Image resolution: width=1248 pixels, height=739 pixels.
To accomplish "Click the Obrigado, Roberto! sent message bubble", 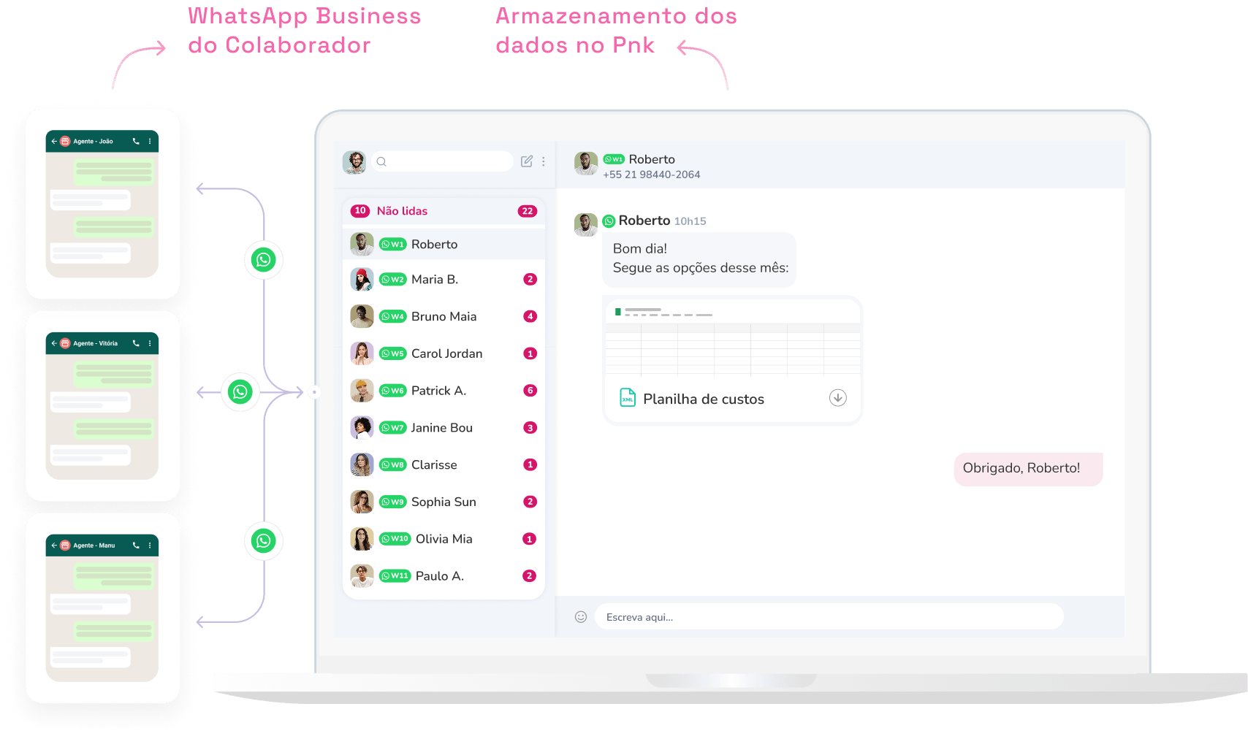I will 1021,468.
